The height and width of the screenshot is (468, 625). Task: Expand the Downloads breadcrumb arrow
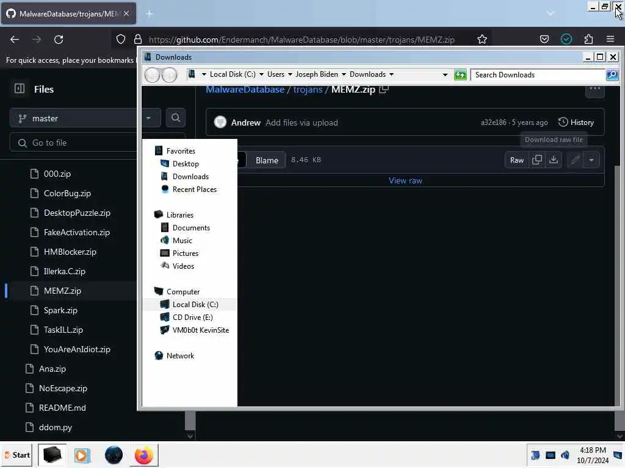click(391, 74)
